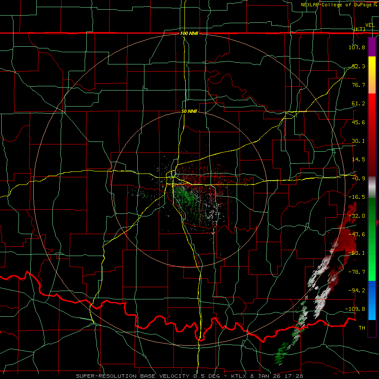This screenshot has width=379, height=379.
Task: Click the 45.6 velocity scale value
Action: point(358,122)
